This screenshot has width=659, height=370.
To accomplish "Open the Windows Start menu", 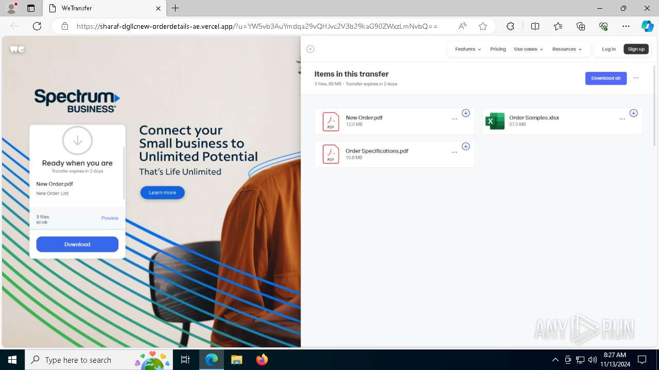I will [x=12, y=360].
